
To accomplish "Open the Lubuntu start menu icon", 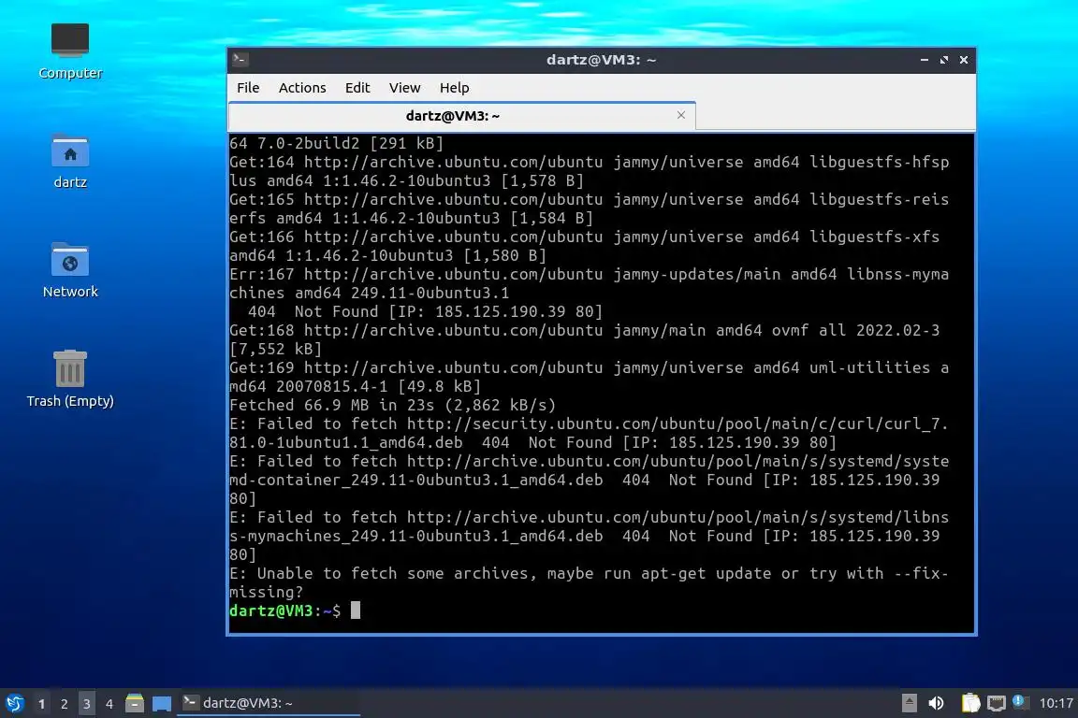I will (14, 703).
